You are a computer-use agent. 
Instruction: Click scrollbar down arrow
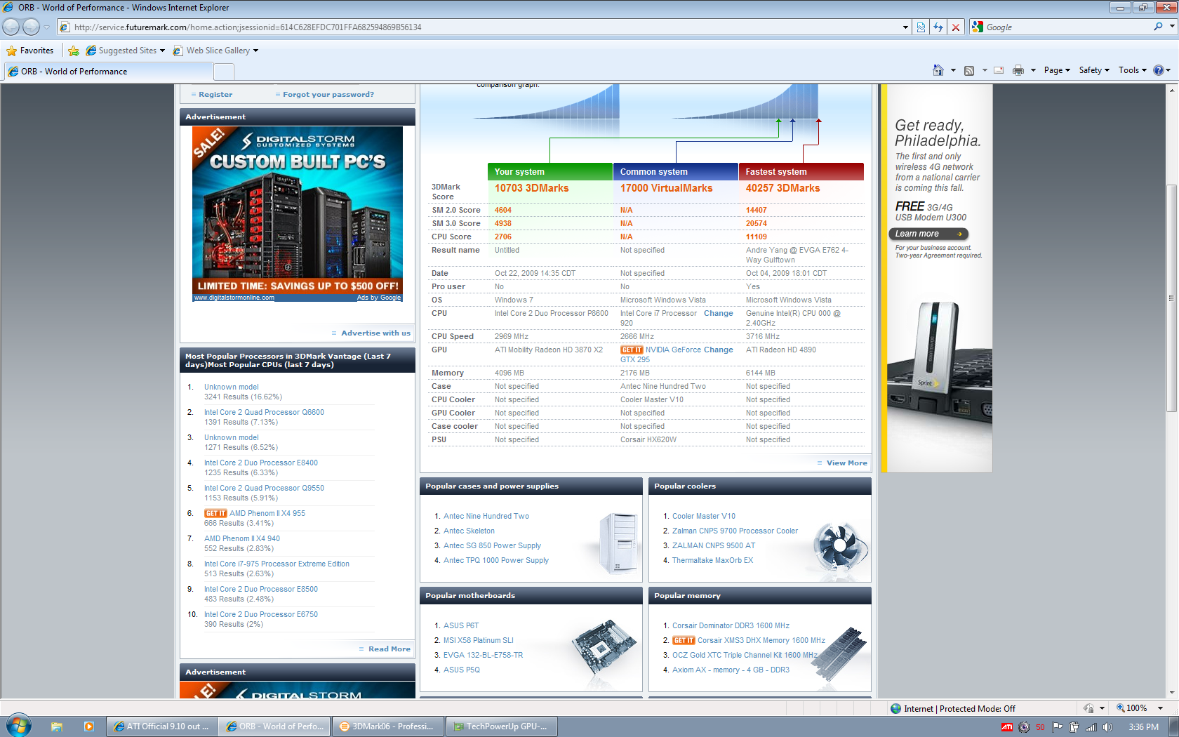coord(1171,693)
